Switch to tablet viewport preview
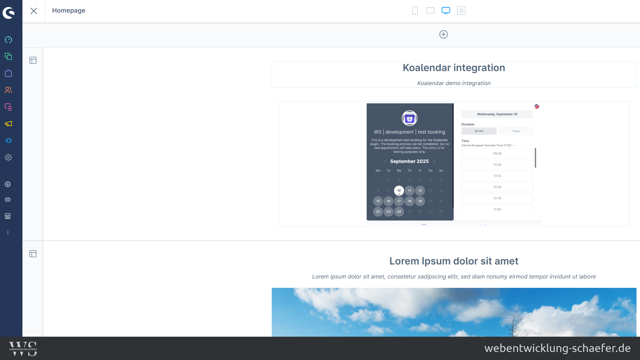The height and width of the screenshot is (360, 640). [430, 11]
